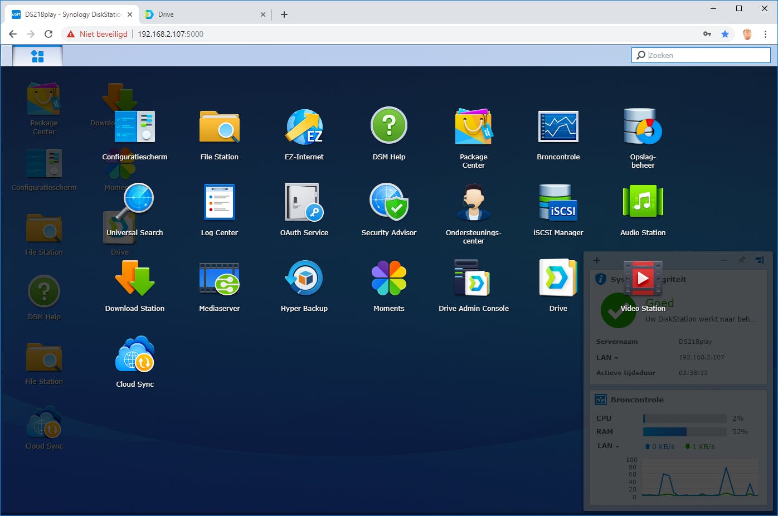Go forward in browser history
The height and width of the screenshot is (516, 778).
pyautogui.click(x=31, y=34)
